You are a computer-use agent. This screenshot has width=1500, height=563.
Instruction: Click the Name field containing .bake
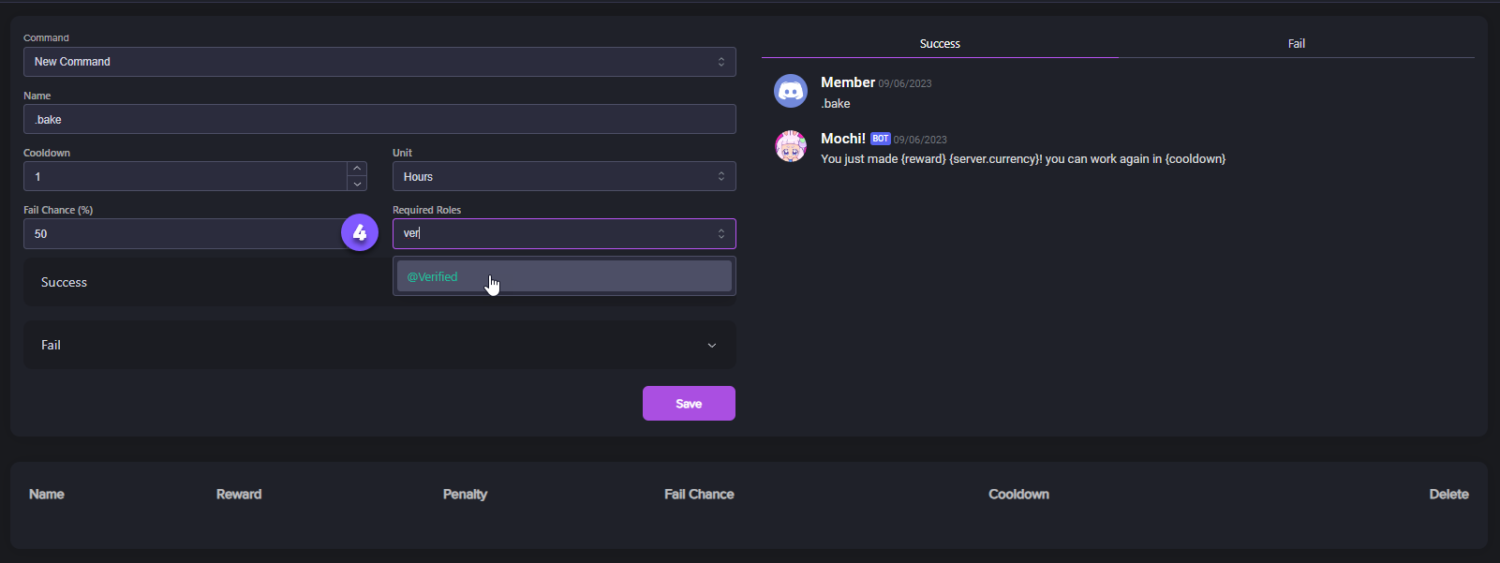click(379, 119)
